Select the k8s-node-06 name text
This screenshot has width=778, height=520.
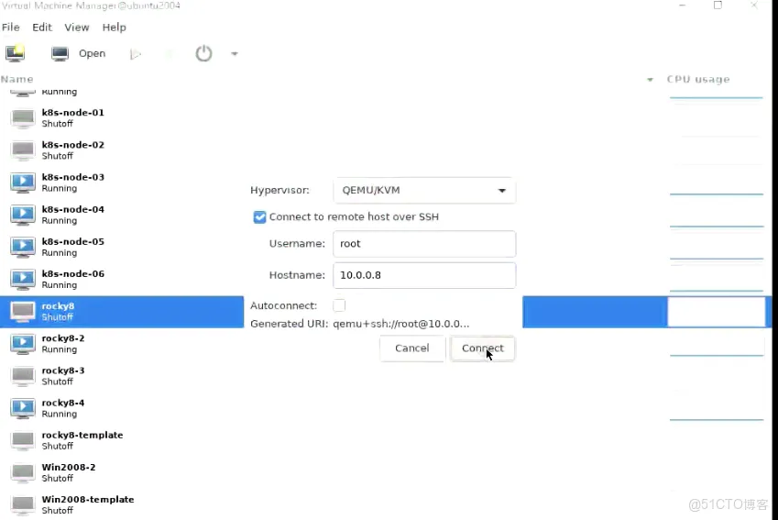coord(73,274)
